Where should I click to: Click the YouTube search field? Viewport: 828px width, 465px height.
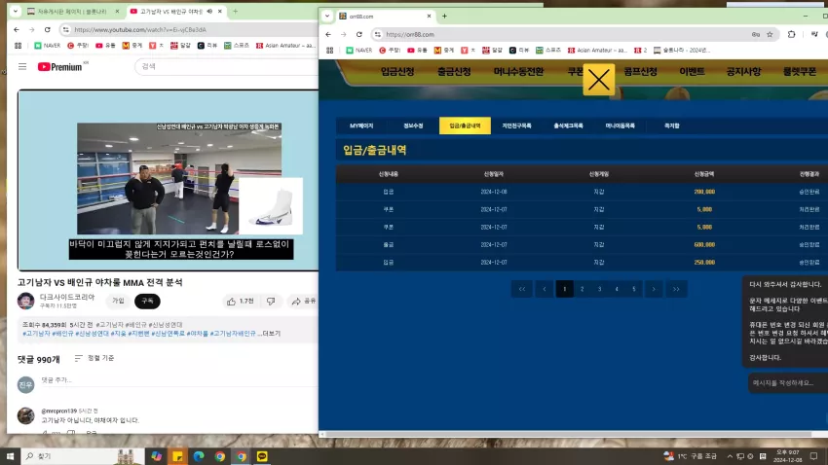[x=227, y=66]
